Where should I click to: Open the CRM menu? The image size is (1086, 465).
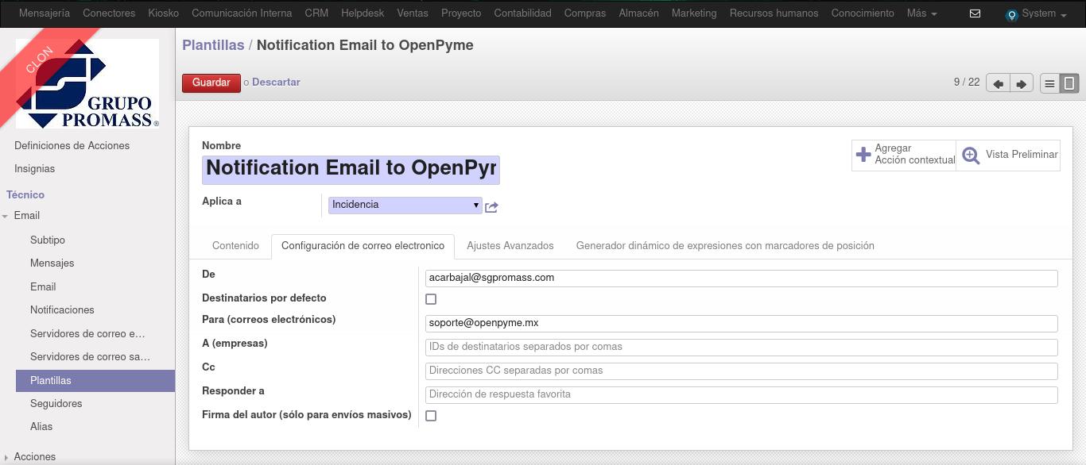[x=316, y=13]
